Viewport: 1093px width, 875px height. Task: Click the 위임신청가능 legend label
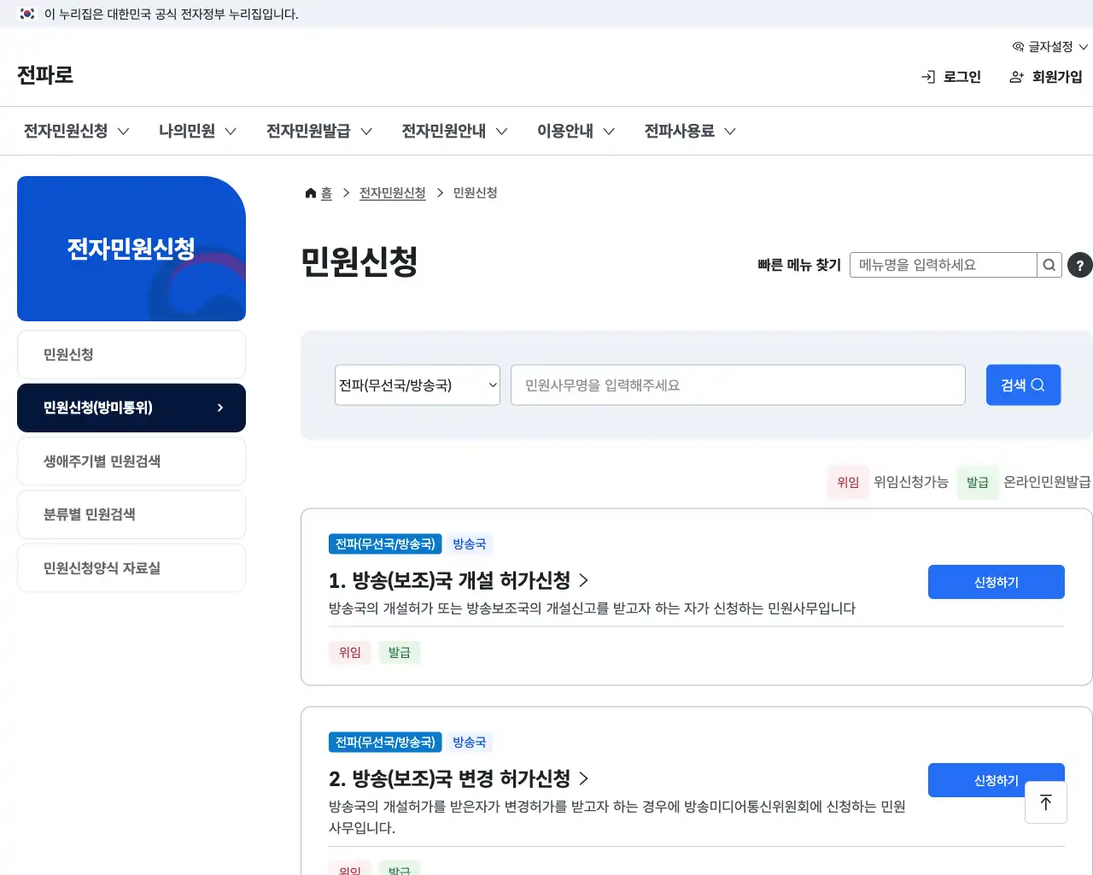coord(911,482)
